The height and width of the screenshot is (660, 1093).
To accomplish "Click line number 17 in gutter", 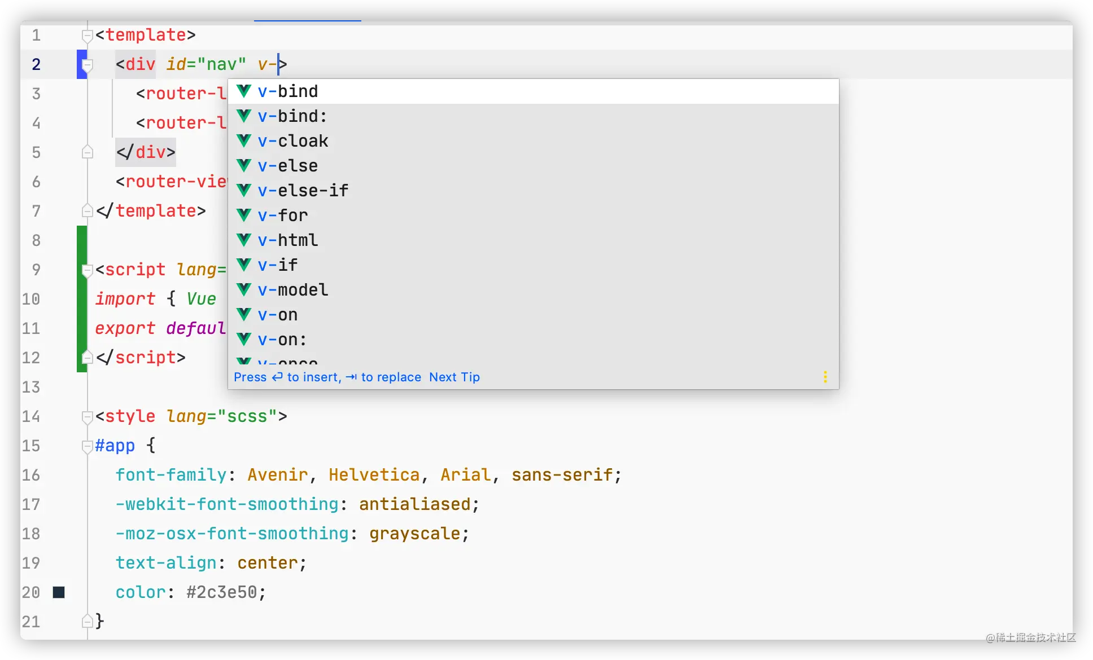I will coord(31,504).
